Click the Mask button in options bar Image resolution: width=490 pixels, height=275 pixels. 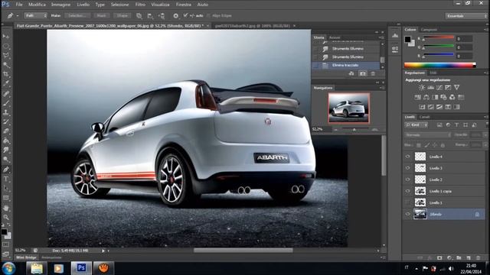(101, 15)
